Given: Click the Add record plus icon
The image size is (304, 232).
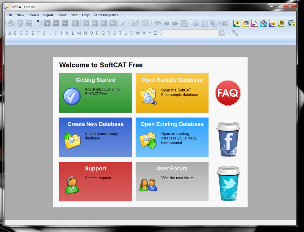Looking at the screenshot, I should [47, 23].
